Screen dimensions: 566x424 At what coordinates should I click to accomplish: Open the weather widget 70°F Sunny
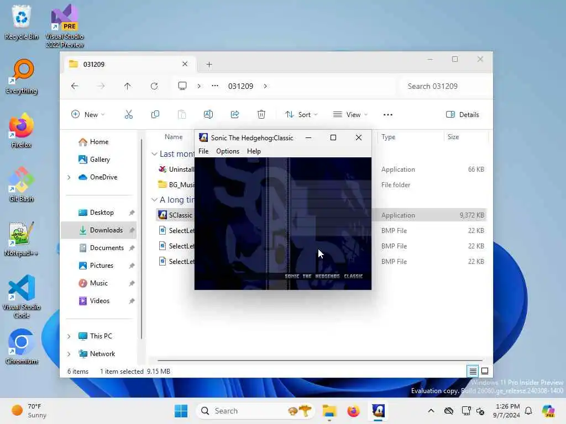click(29, 411)
